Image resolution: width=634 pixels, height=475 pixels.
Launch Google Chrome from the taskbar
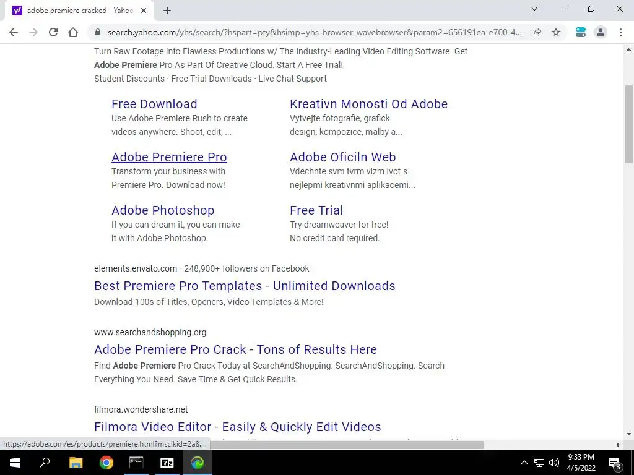(x=106, y=463)
